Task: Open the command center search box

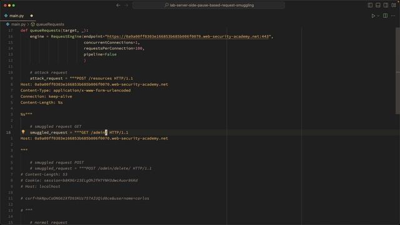Action: [x=208, y=5]
